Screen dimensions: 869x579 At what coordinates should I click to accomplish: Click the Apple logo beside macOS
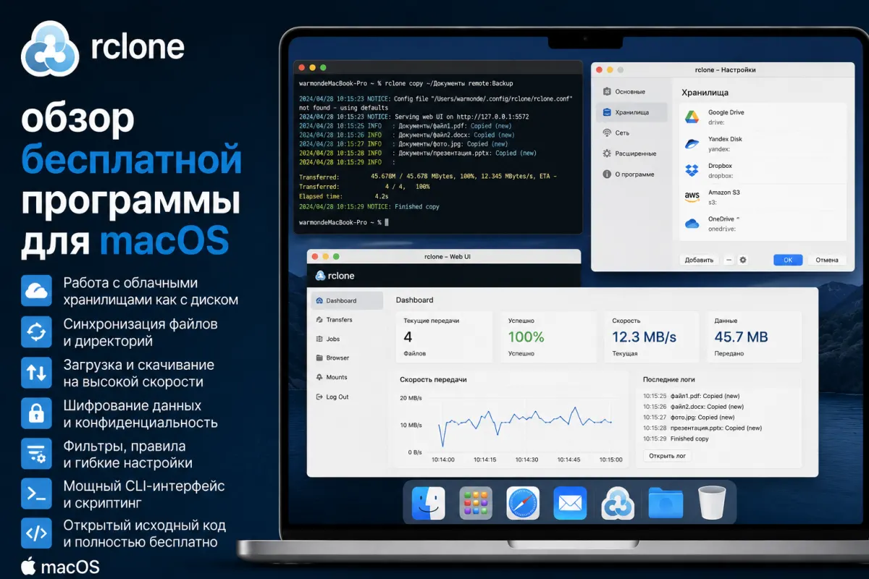coord(28,565)
